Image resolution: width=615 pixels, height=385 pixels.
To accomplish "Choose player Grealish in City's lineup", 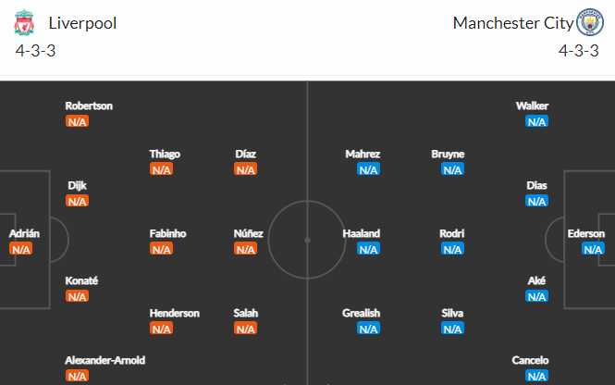I will (362, 313).
